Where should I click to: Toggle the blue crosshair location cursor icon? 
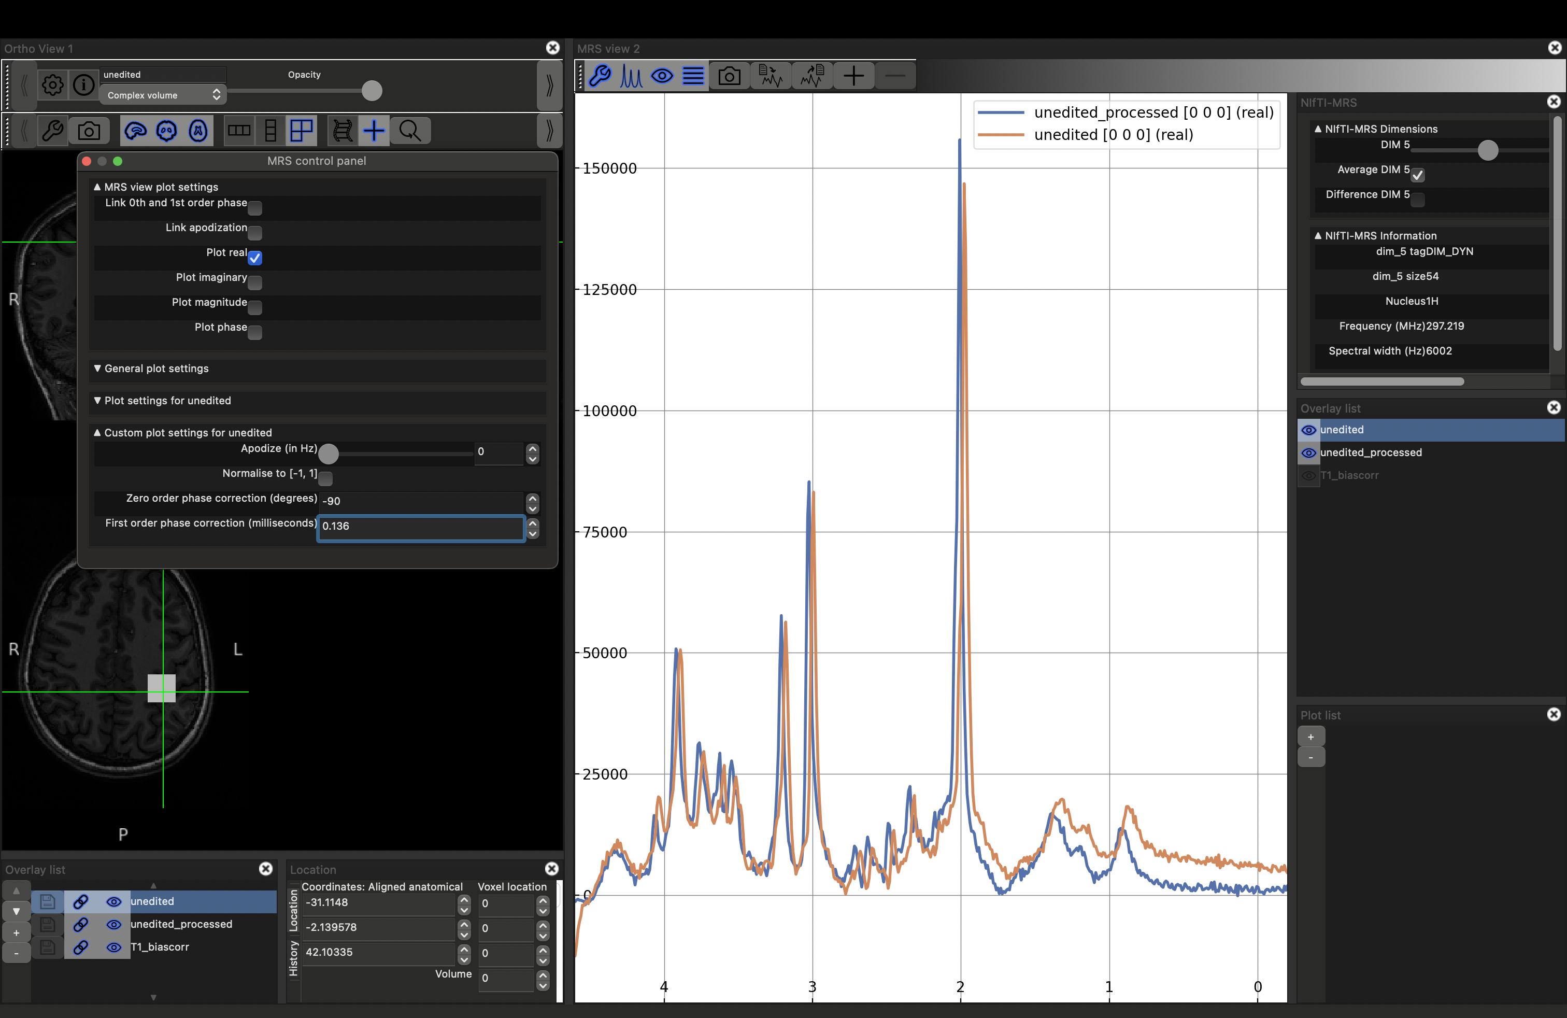373,131
